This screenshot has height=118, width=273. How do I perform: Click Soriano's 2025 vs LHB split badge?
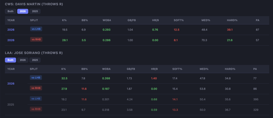click(36, 99)
